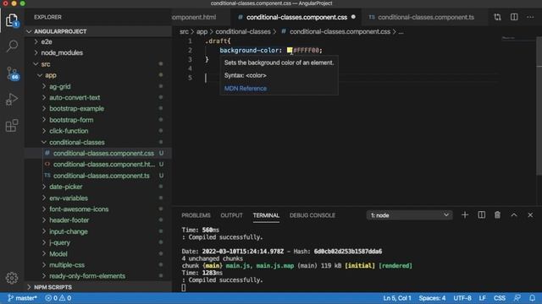Change end of line sequence LF

pyautogui.click(x=482, y=298)
